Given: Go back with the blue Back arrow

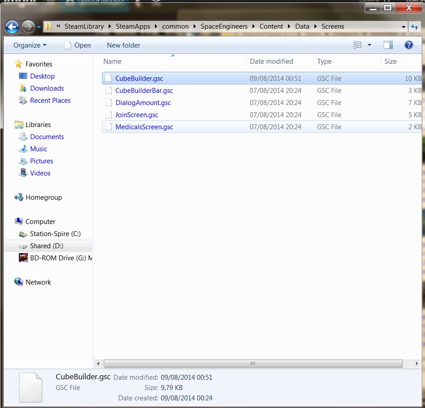Looking at the screenshot, I should pos(12,27).
